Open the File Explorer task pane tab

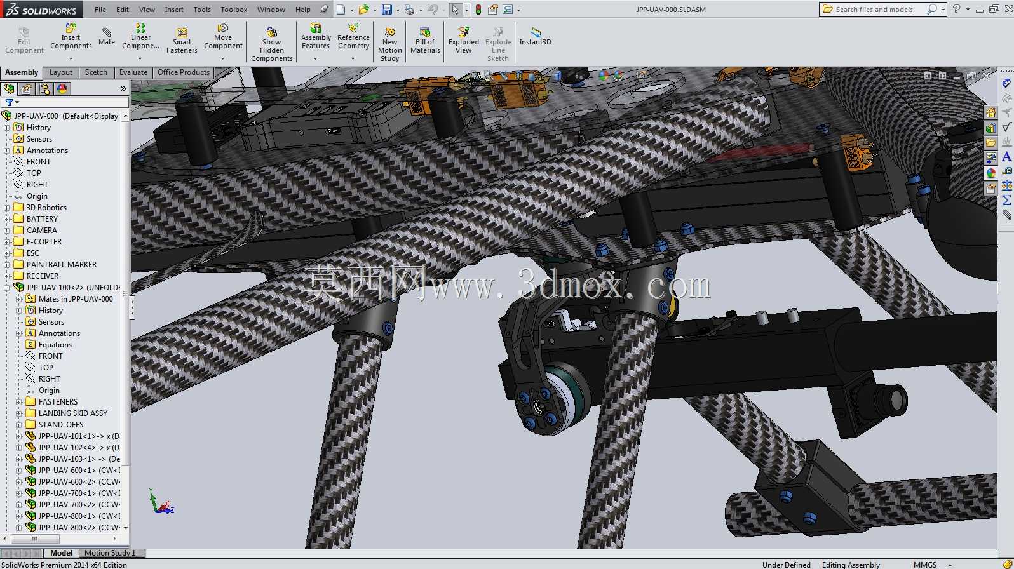pos(990,143)
